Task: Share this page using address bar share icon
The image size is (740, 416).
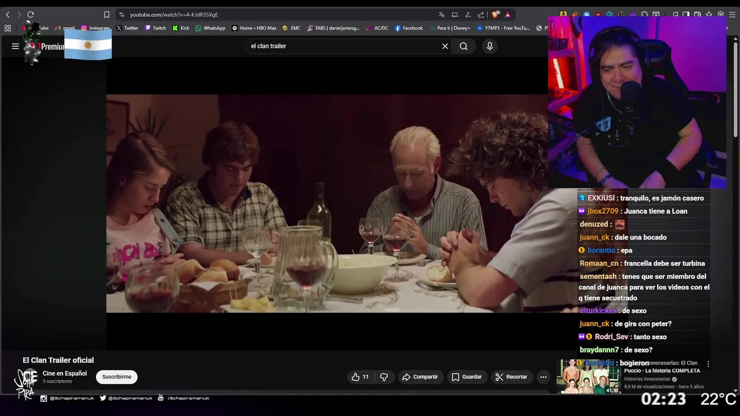Action: coord(481,14)
